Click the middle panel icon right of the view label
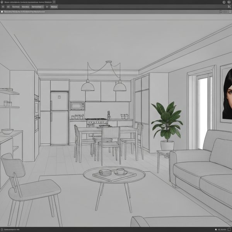Screen dimensions: 232x232 225,12
